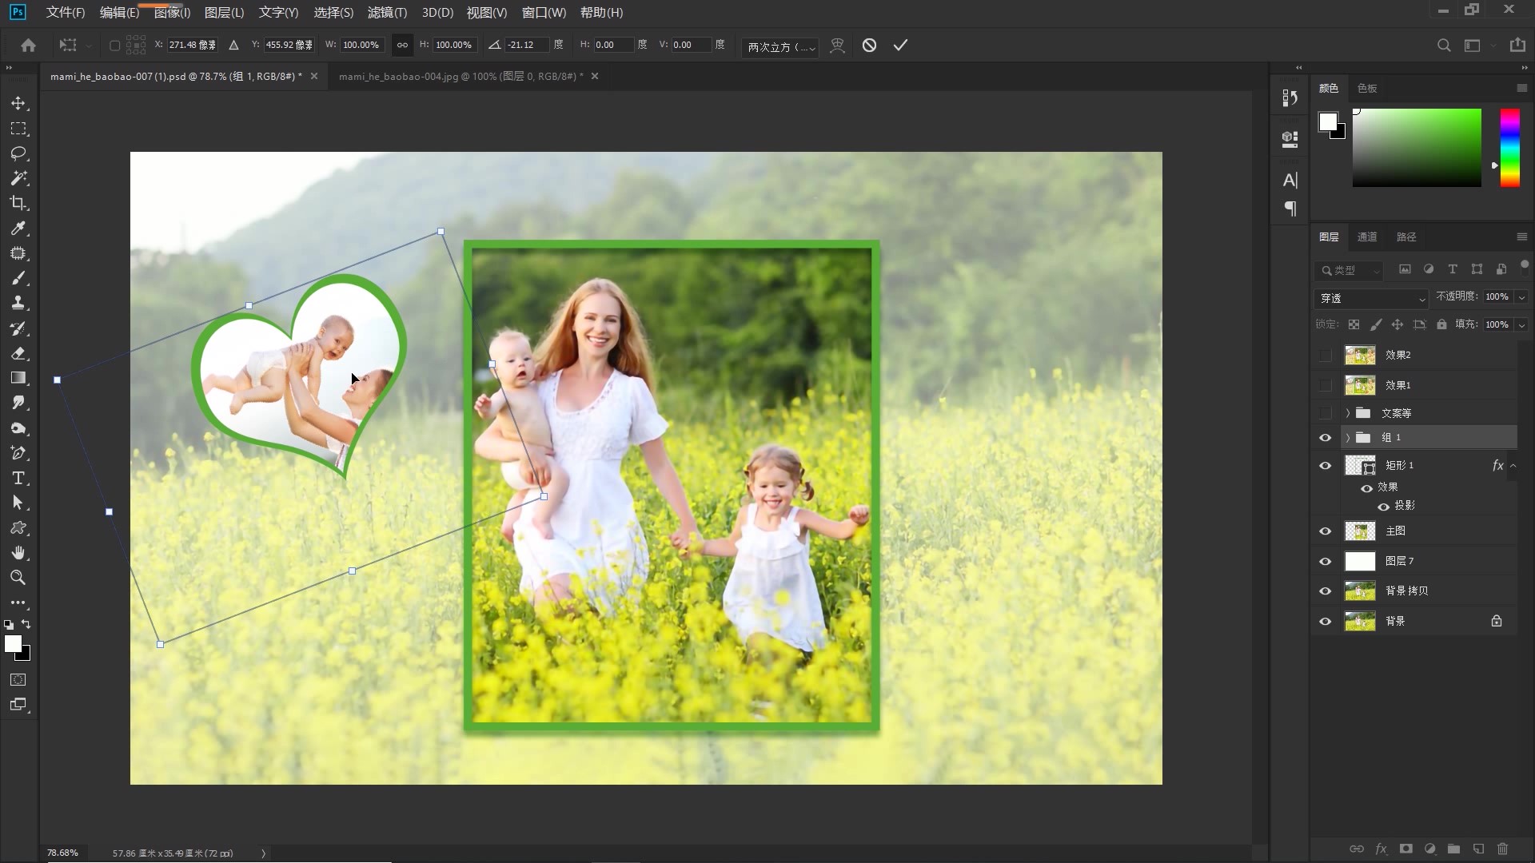Click the delete layer trash icon
The height and width of the screenshot is (863, 1535).
pos(1502,849)
